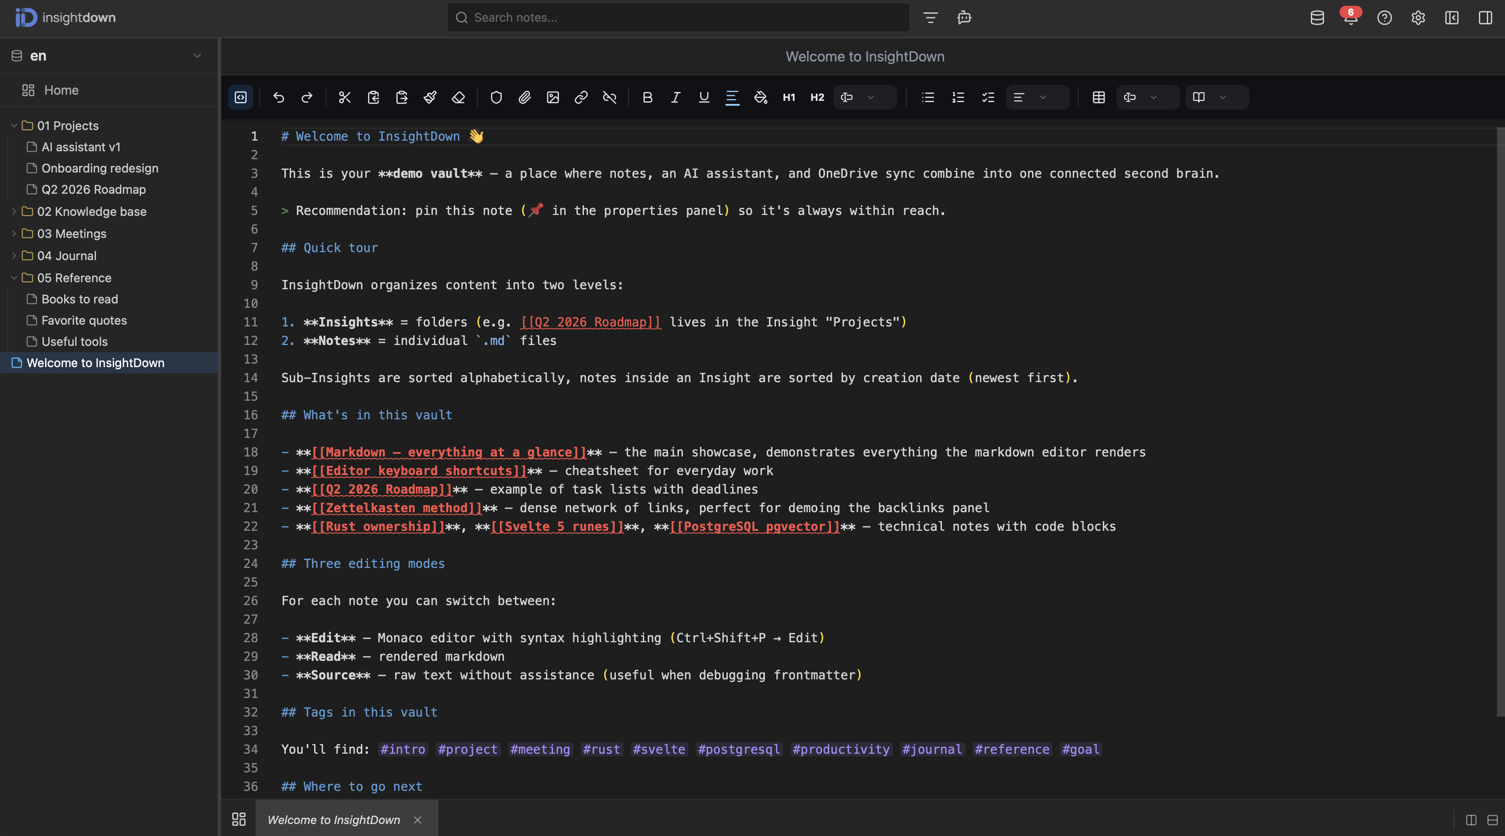The height and width of the screenshot is (836, 1505).
Task: Insert a checklist task list
Action: [988, 98]
